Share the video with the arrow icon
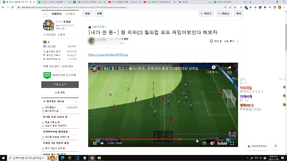 (x=229, y=68)
